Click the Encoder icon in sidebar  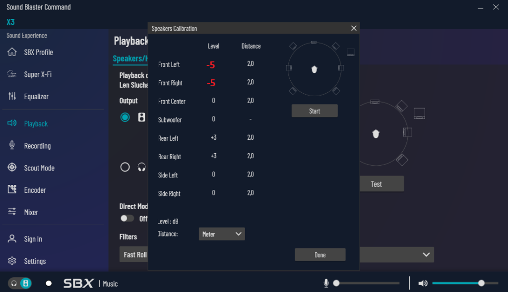pos(12,190)
